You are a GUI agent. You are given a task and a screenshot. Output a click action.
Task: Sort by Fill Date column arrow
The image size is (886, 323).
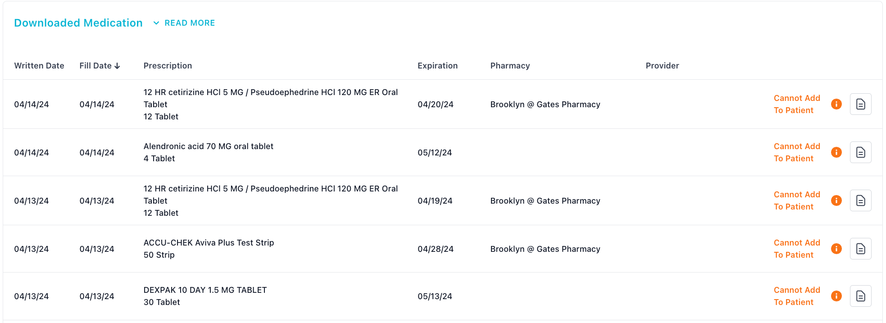coord(117,66)
